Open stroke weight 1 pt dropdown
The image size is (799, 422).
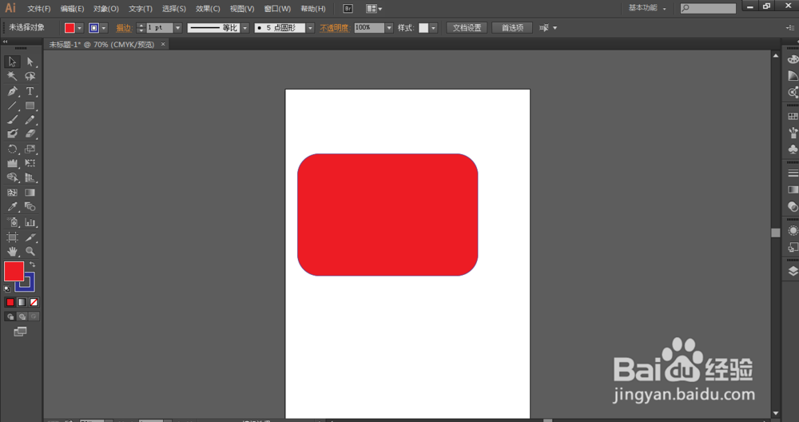[x=178, y=28]
